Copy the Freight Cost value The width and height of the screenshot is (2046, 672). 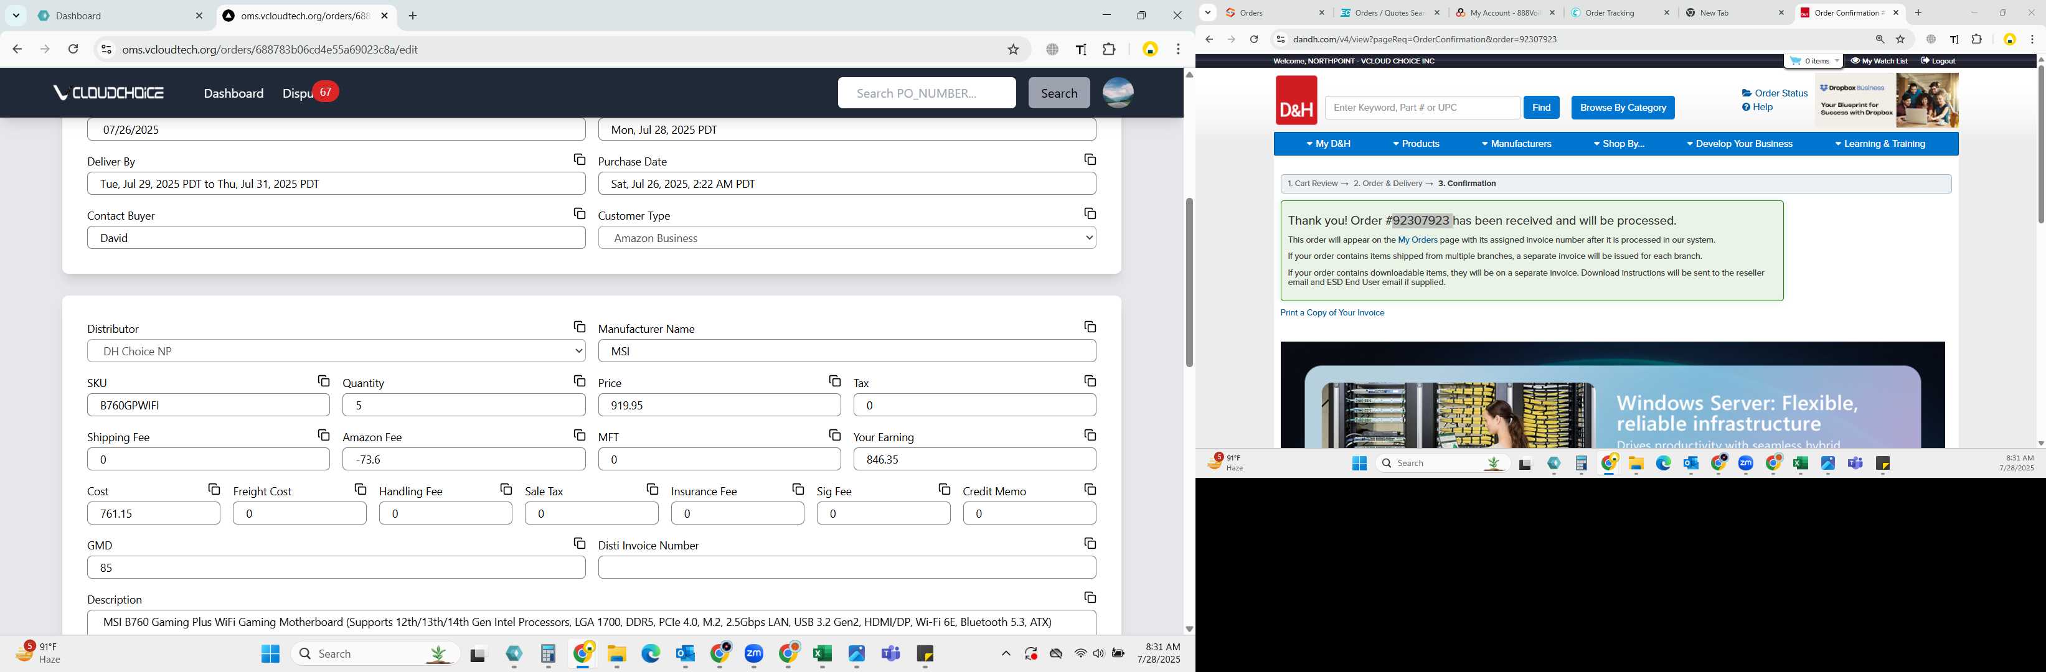pyautogui.click(x=360, y=490)
